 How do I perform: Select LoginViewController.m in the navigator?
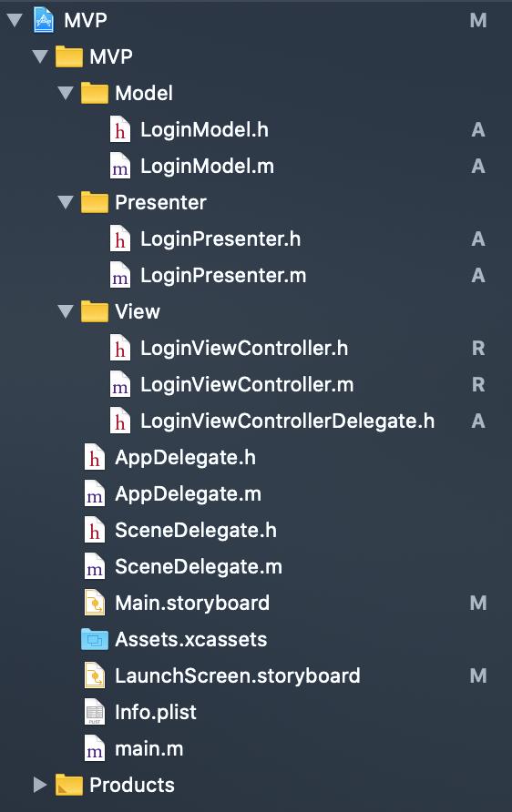click(x=247, y=385)
